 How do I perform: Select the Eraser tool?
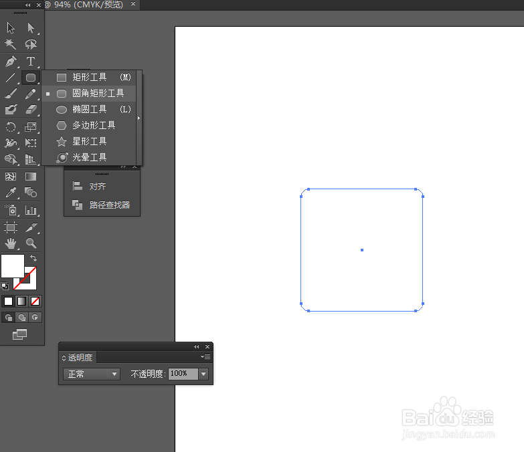[31, 110]
